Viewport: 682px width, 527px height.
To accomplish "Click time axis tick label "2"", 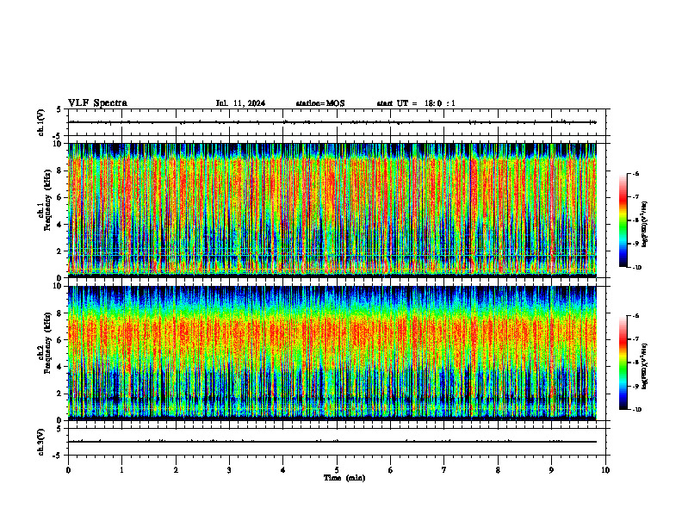I will pyautogui.click(x=176, y=470).
